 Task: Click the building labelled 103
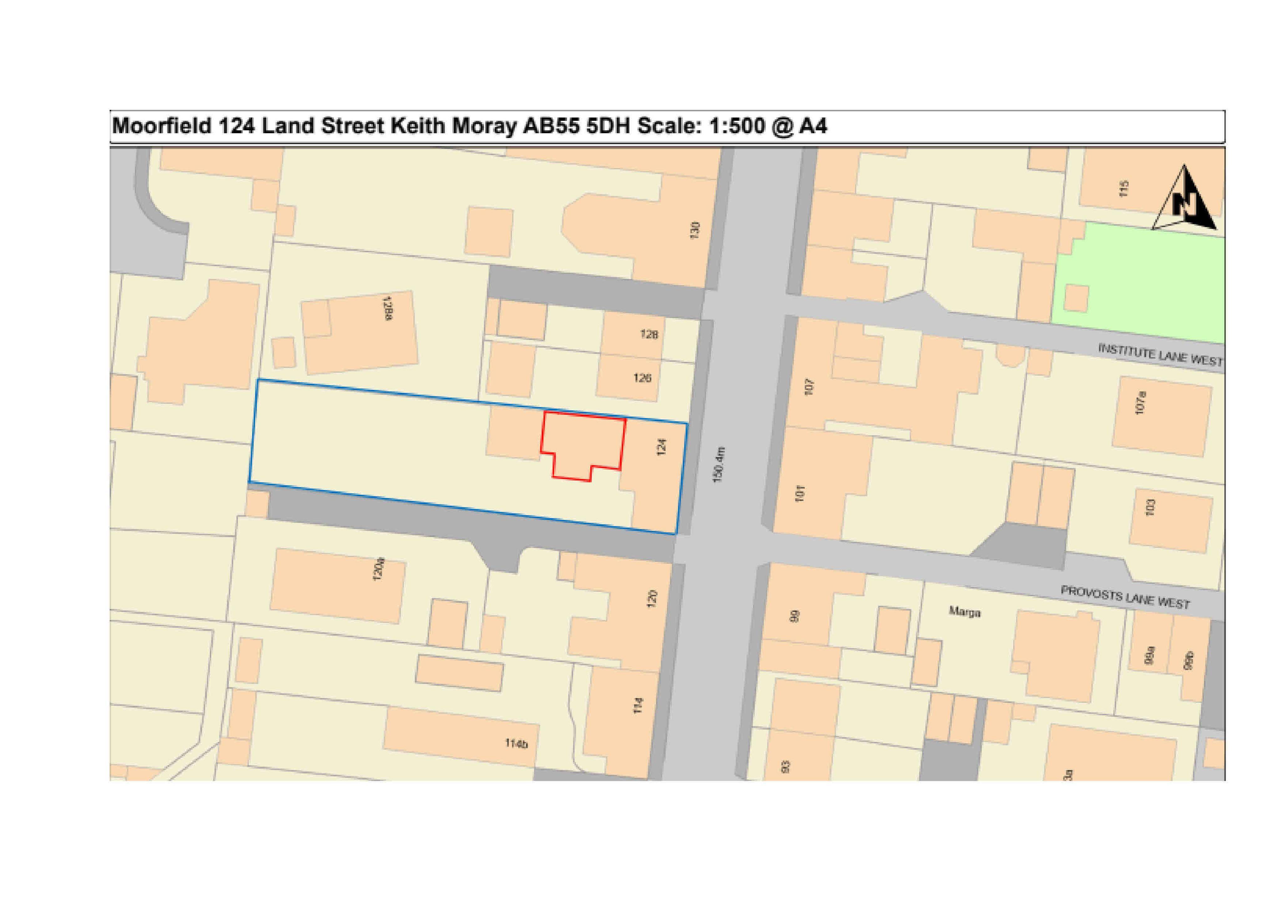(1171, 520)
